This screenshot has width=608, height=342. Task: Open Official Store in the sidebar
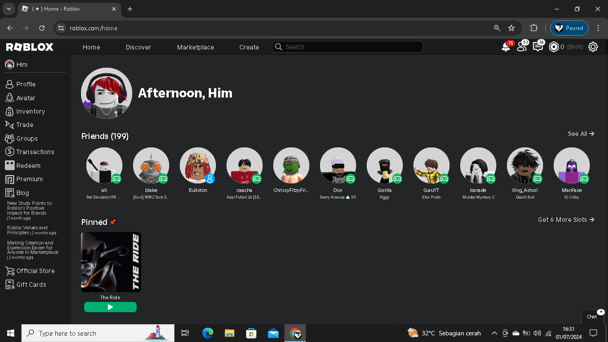click(30, 271)
